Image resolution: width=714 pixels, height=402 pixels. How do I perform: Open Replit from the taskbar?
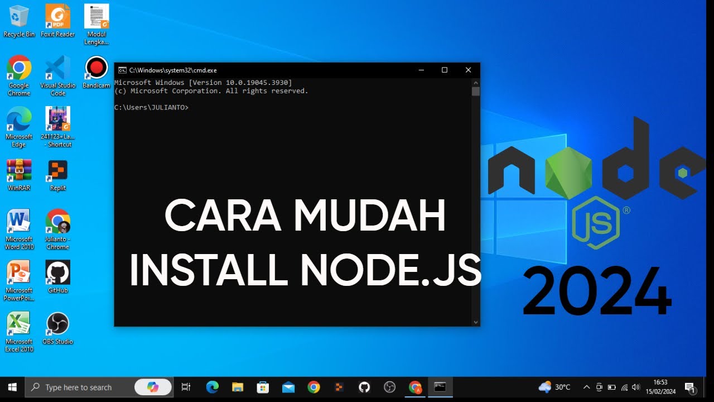point(339,387)
